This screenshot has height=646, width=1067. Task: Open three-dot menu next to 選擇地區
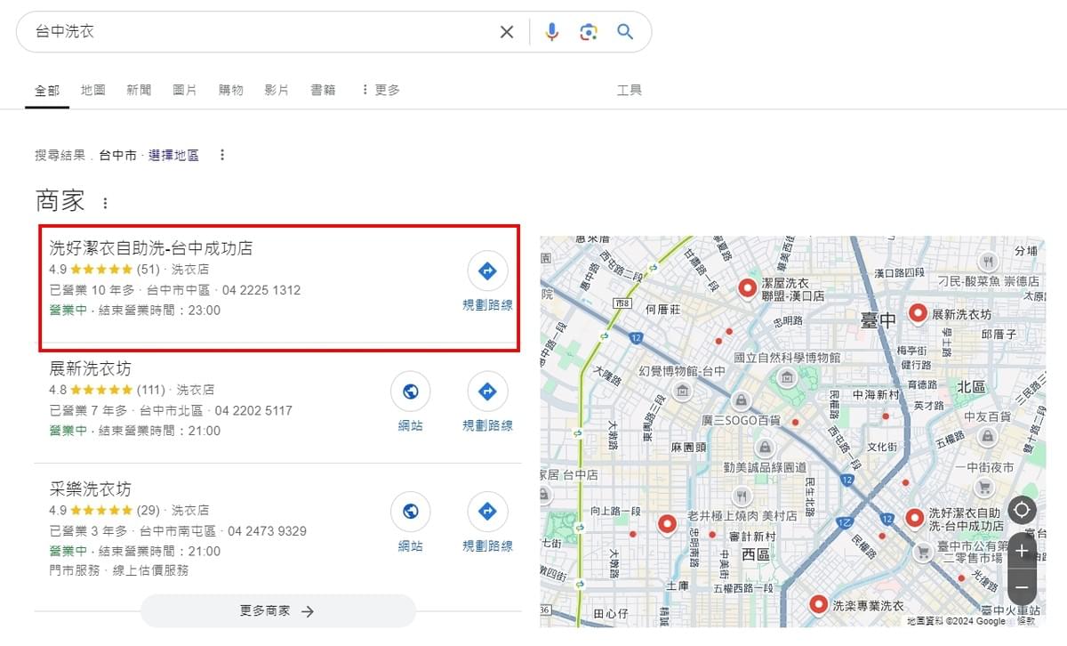[x=222, y=155]
